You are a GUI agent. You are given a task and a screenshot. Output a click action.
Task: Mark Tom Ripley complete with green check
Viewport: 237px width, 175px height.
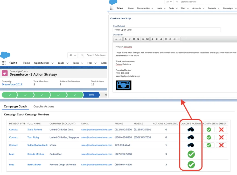click(209, 137)
